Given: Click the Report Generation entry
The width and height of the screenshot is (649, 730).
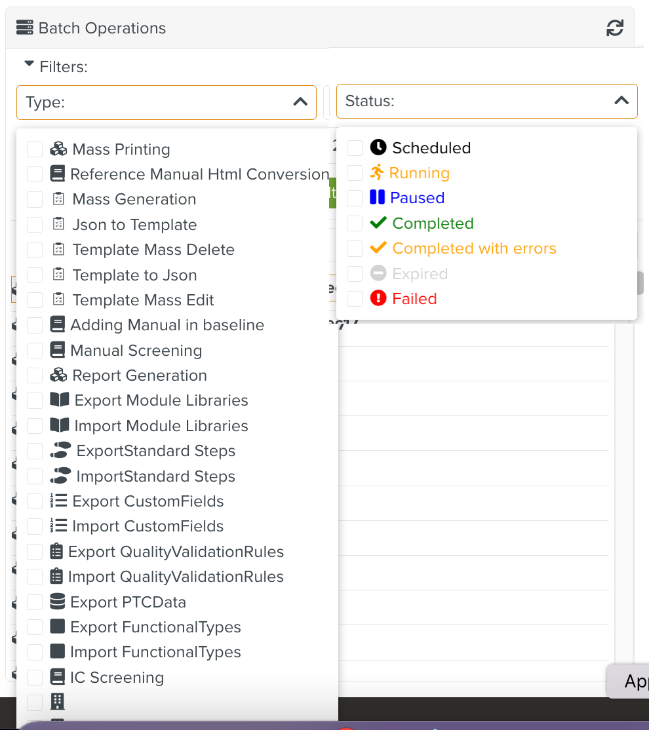Looking at the screenshot, I should 139,375.
